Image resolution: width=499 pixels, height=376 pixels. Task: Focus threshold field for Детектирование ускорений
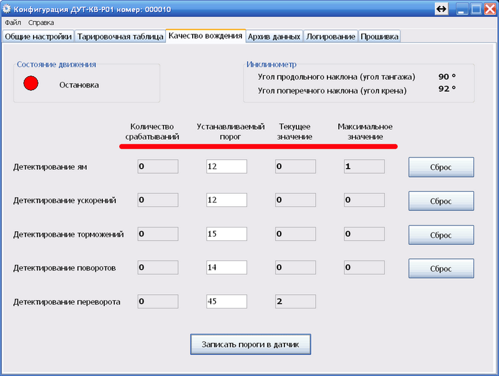(226, 200)
